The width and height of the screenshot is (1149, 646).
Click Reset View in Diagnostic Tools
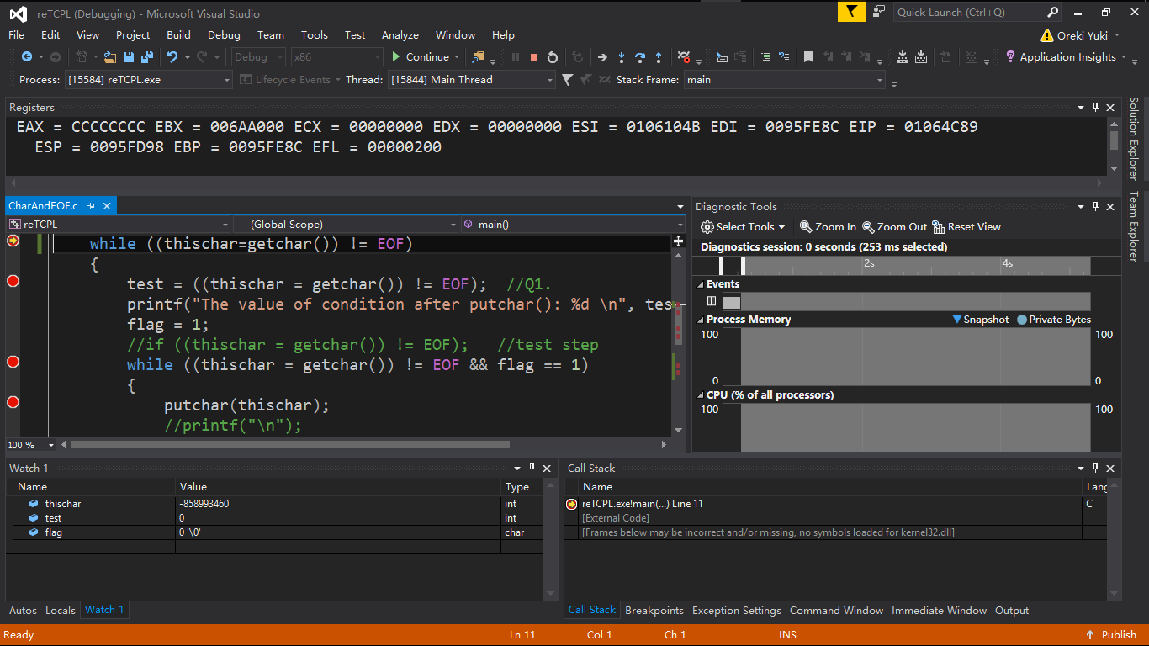[x=967, y=227]
